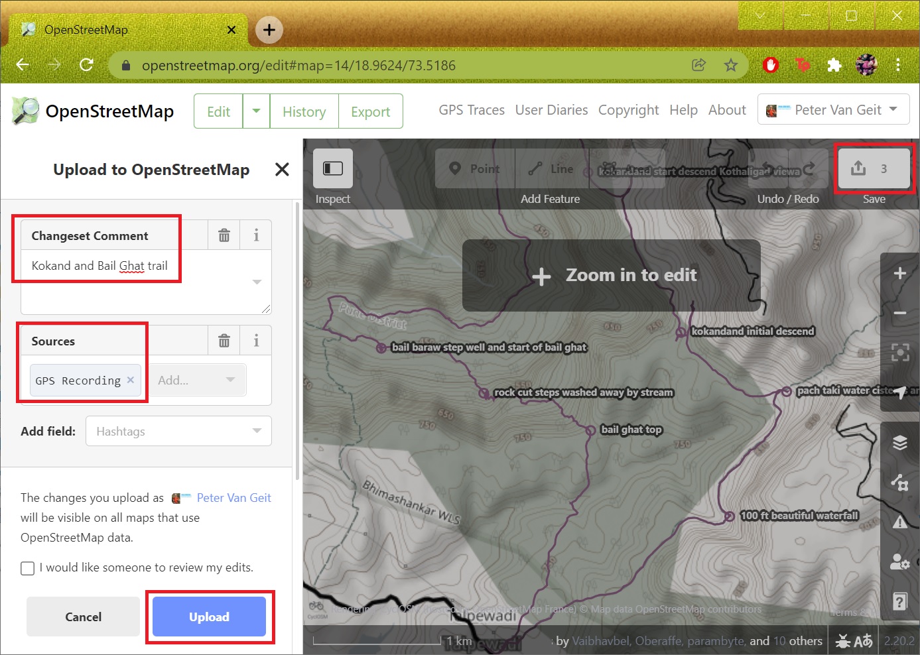920x655 pixels.
Task: Close the Upload to OpenStreetMap panel
Action: [x=282, y=170]
